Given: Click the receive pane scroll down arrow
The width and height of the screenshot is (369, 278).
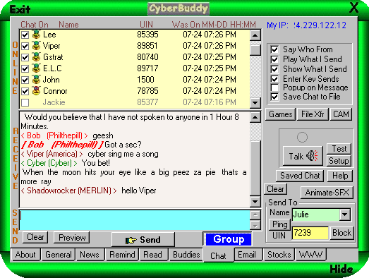Looking at the screenshot, I should tap(255, 202).
